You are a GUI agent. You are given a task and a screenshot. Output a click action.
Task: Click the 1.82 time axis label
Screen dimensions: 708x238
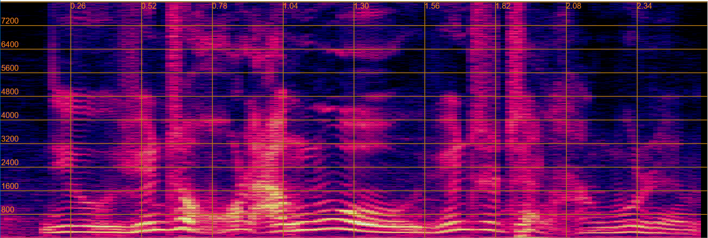click(x=503, y=6)
